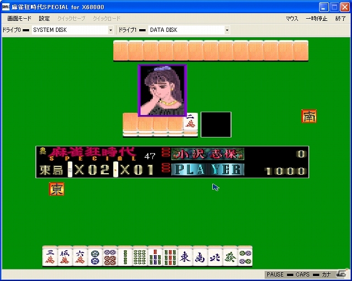Click the orange 南 seat wind marker
Viewport: 352px width, 281px height.
(x=309, y=116)
